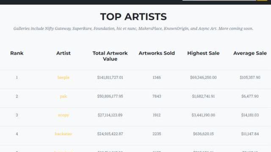Select beeple's total value $141,811,727.01

(x=110, y=78)
